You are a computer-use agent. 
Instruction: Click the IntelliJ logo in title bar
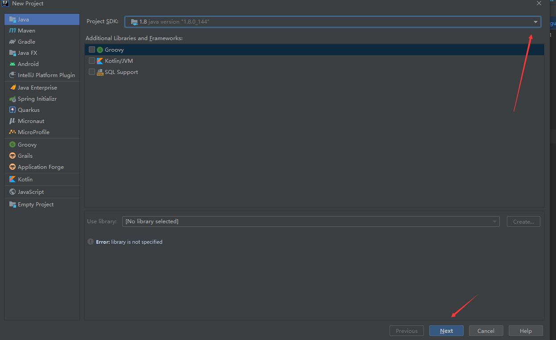5,3
